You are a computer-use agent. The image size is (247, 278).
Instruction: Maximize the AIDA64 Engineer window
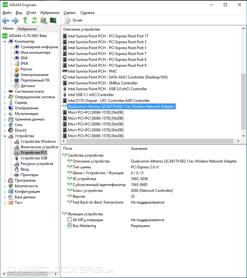pyautogui.click(x=225, y=5)
